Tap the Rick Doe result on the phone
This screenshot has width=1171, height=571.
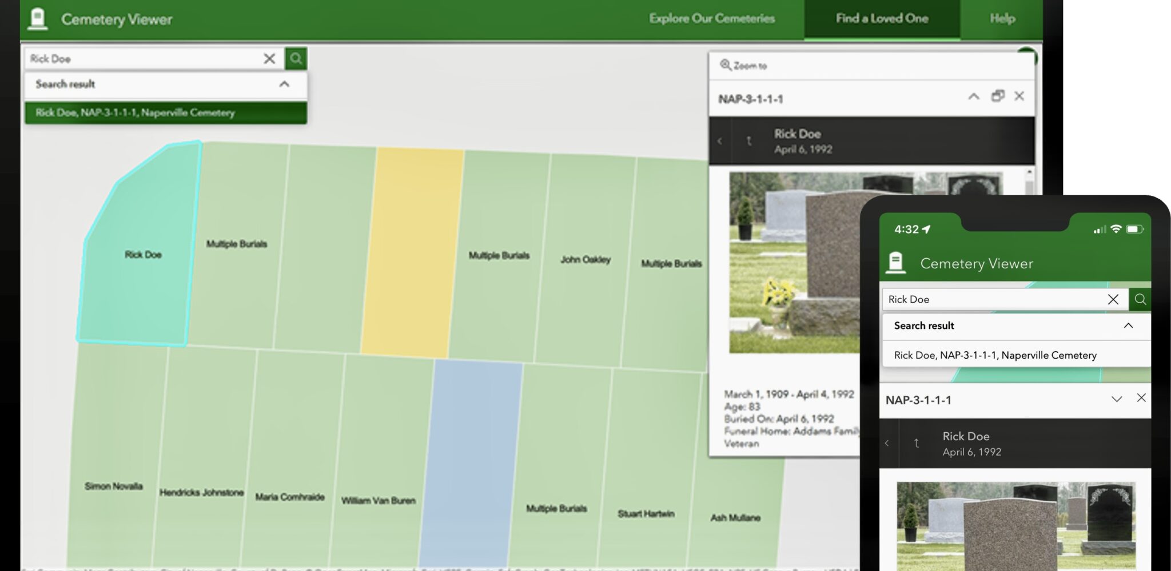pyautogui.click(x=995, y=355)
